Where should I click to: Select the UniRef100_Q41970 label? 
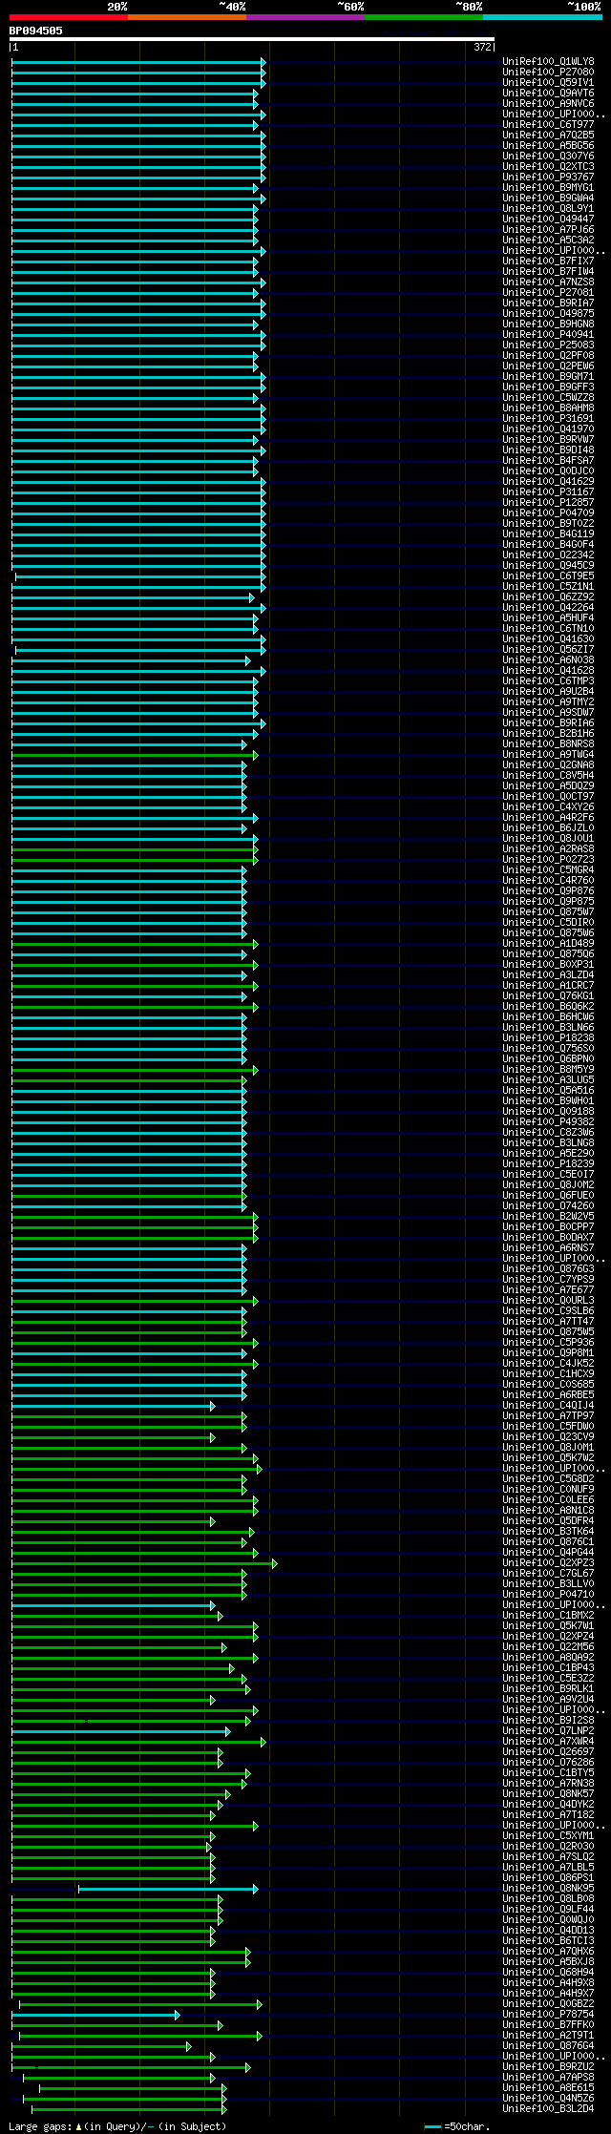(x=548, y=429)
